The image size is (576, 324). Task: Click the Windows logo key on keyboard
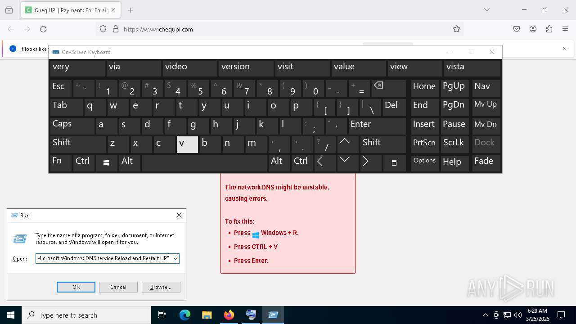tap(107, 163)
